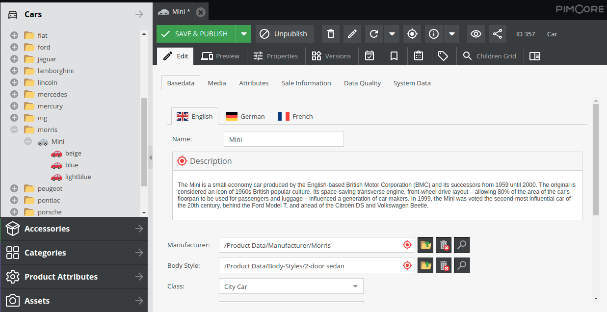Open the schedule calendar tab icon
Image resolution: width=607 pixels, height=312 pixels.
pos(369,56)
